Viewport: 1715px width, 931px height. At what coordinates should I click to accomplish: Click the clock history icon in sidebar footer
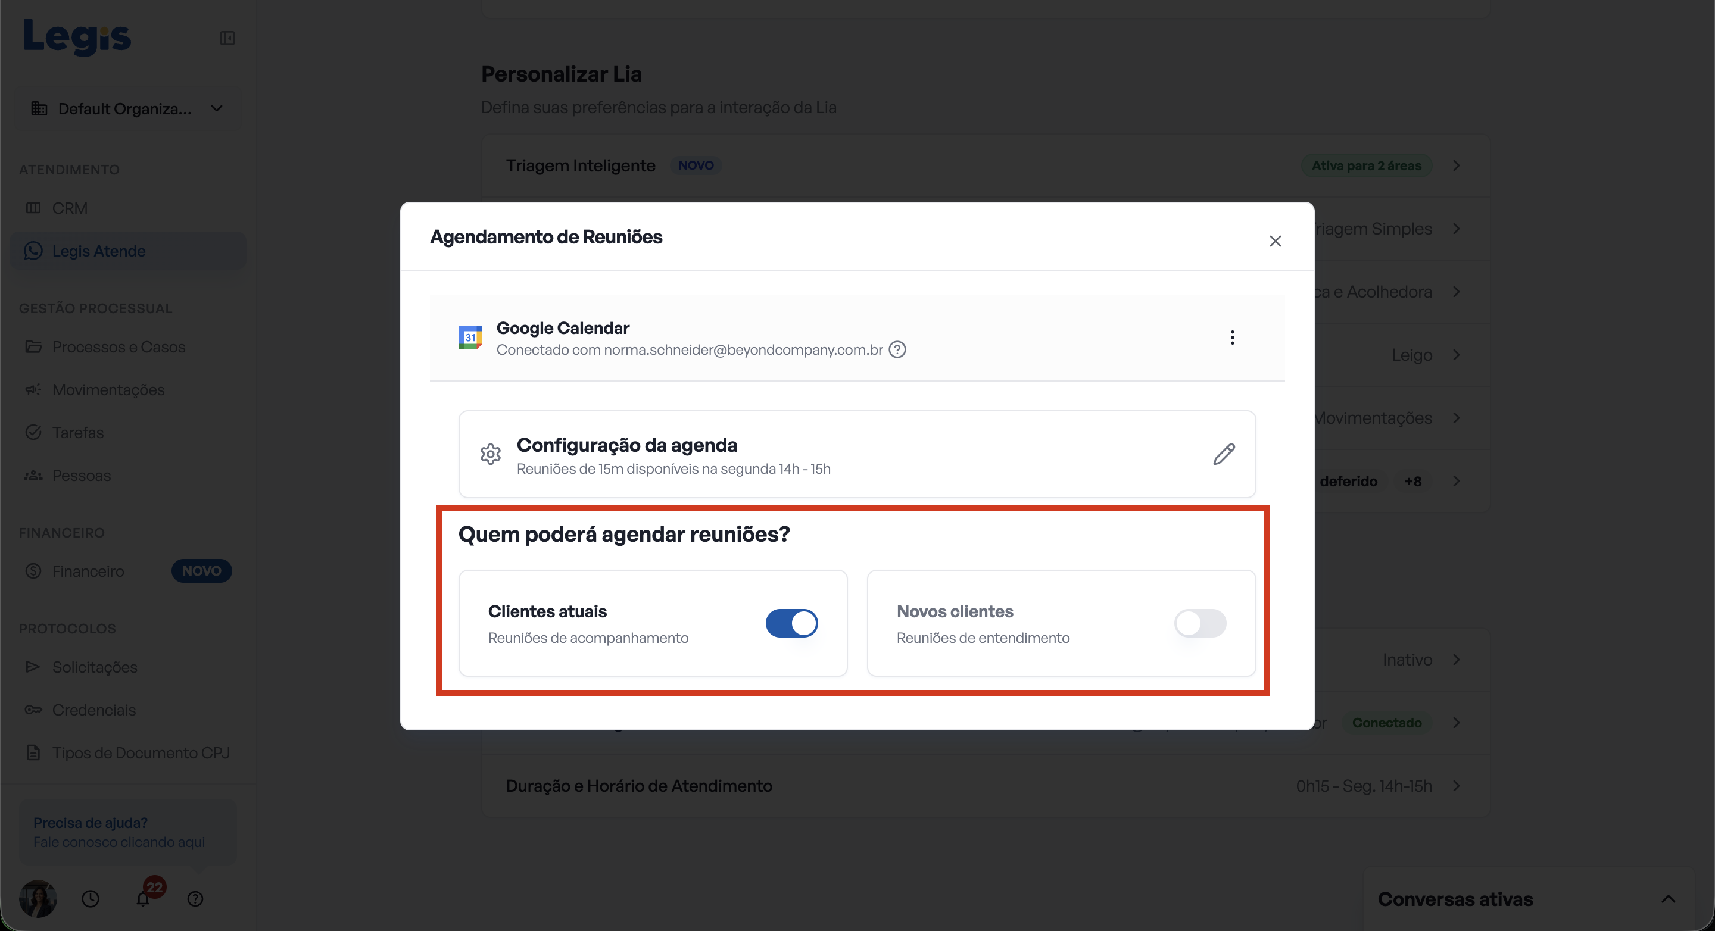(x=91, y=899)
